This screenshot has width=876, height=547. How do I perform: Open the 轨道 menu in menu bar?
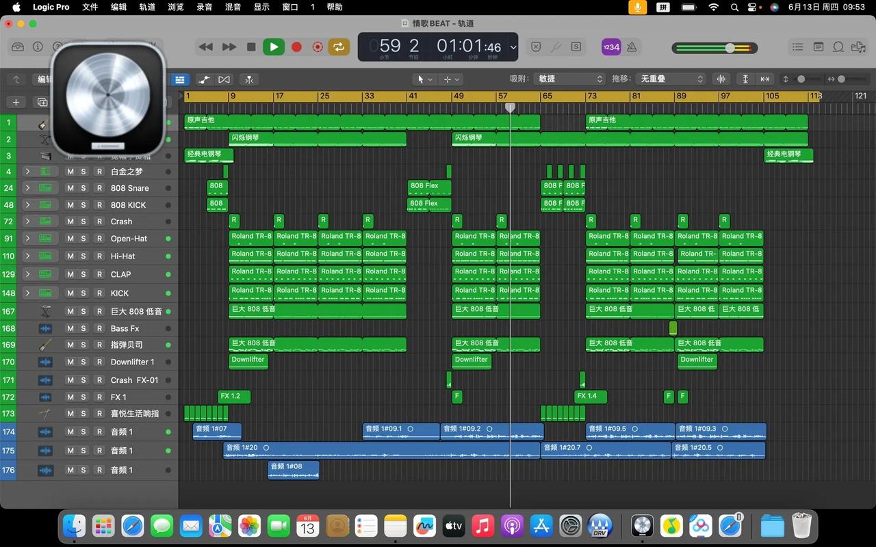click(147, 7)
